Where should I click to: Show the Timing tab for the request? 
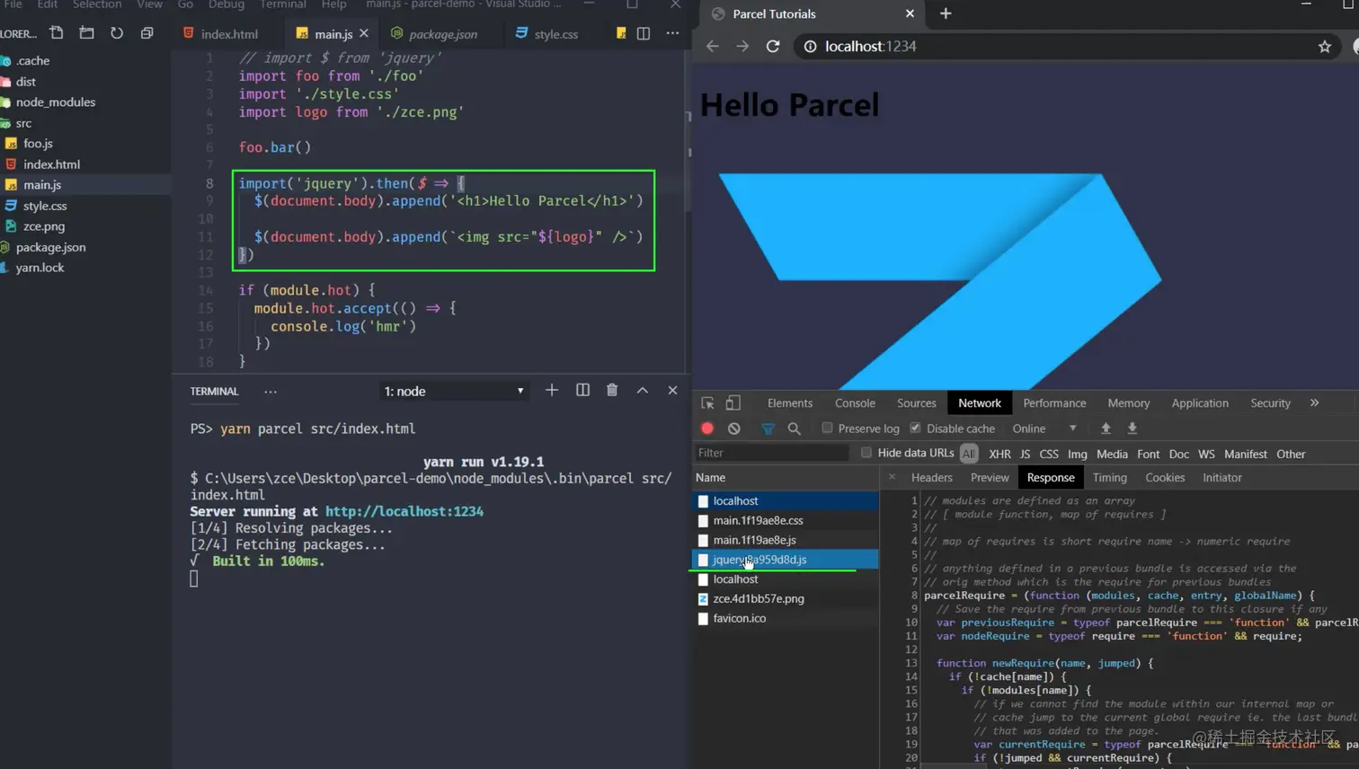point(1110,477)
